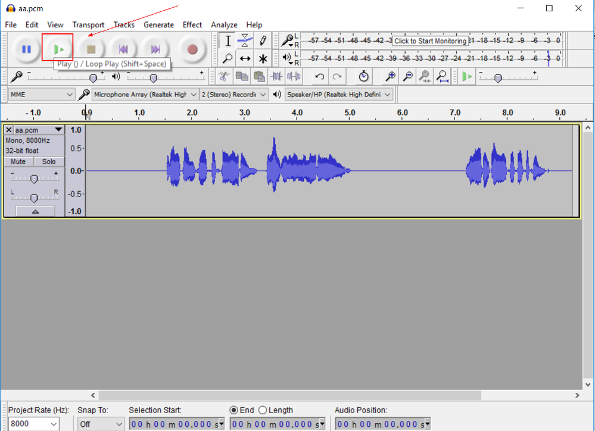Image resolution: width=595 pixels, height=431 pixels.
Task: Open the Analyze menu
Action: [x=224, y=24]
